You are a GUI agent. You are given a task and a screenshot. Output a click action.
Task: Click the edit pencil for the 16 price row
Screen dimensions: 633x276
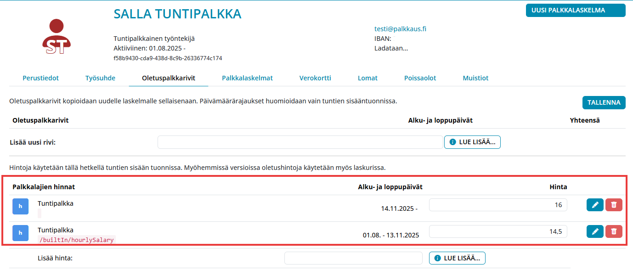click(x=595, y=205)
